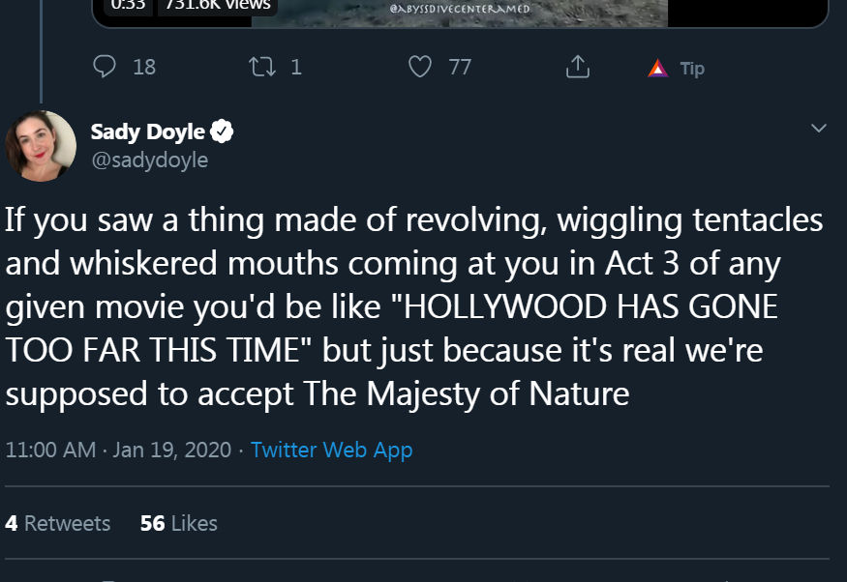Screen dimensions: 847x582
Task: Select the Tip text label
Action: (692, 69)
